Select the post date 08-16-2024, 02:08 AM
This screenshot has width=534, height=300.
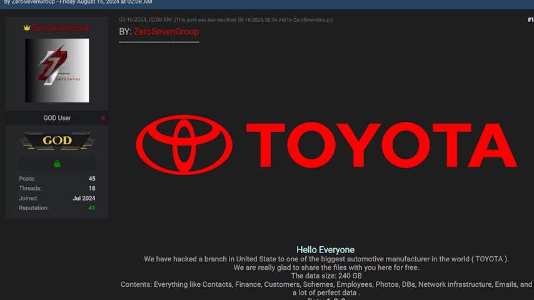click(x=145, y=20)
